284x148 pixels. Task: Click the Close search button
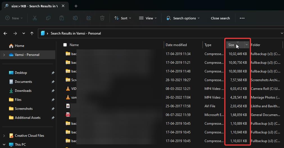(x=220, y=18)
